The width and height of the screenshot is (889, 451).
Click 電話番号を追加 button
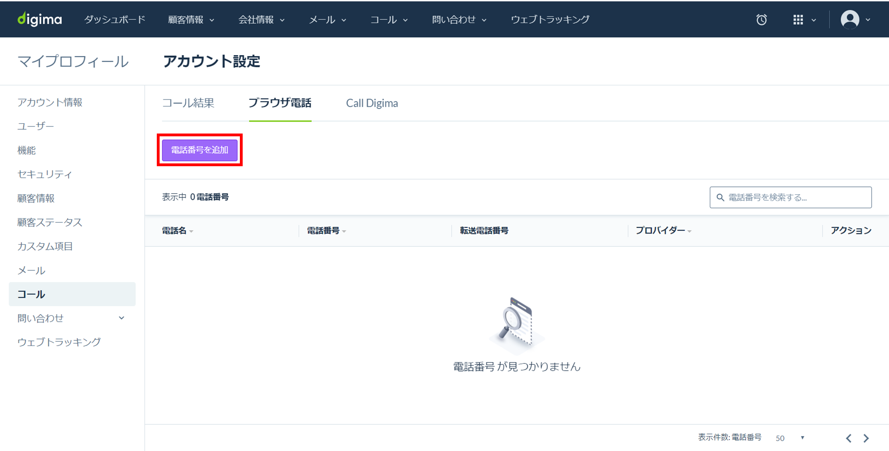coord(200,150)
